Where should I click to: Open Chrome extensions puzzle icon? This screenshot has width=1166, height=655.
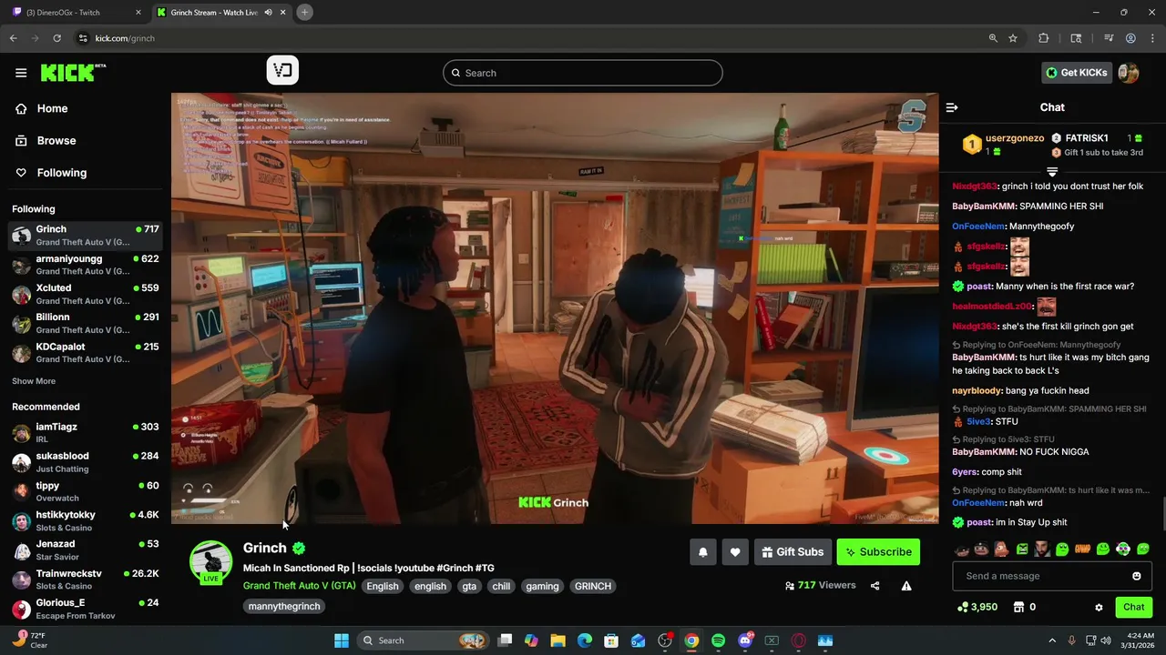coord(1044,38)
